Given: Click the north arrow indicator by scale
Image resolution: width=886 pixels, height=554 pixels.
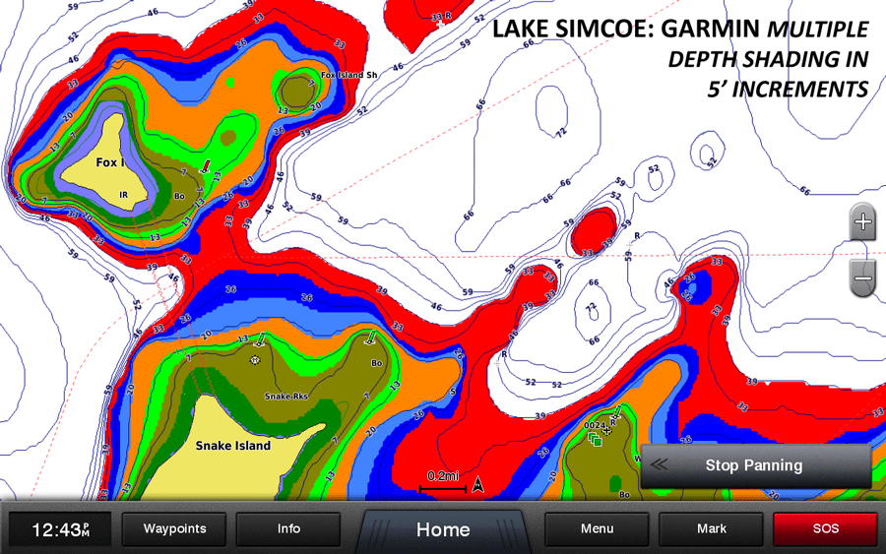Looking at the screenshot, I should (477, 484).
